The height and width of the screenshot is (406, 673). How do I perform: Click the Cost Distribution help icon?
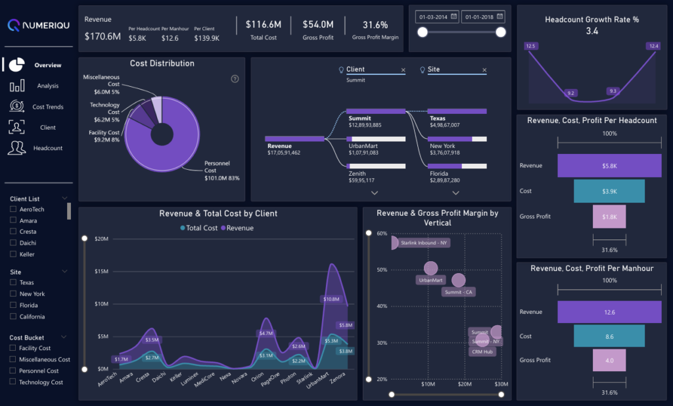pos(235,79)
